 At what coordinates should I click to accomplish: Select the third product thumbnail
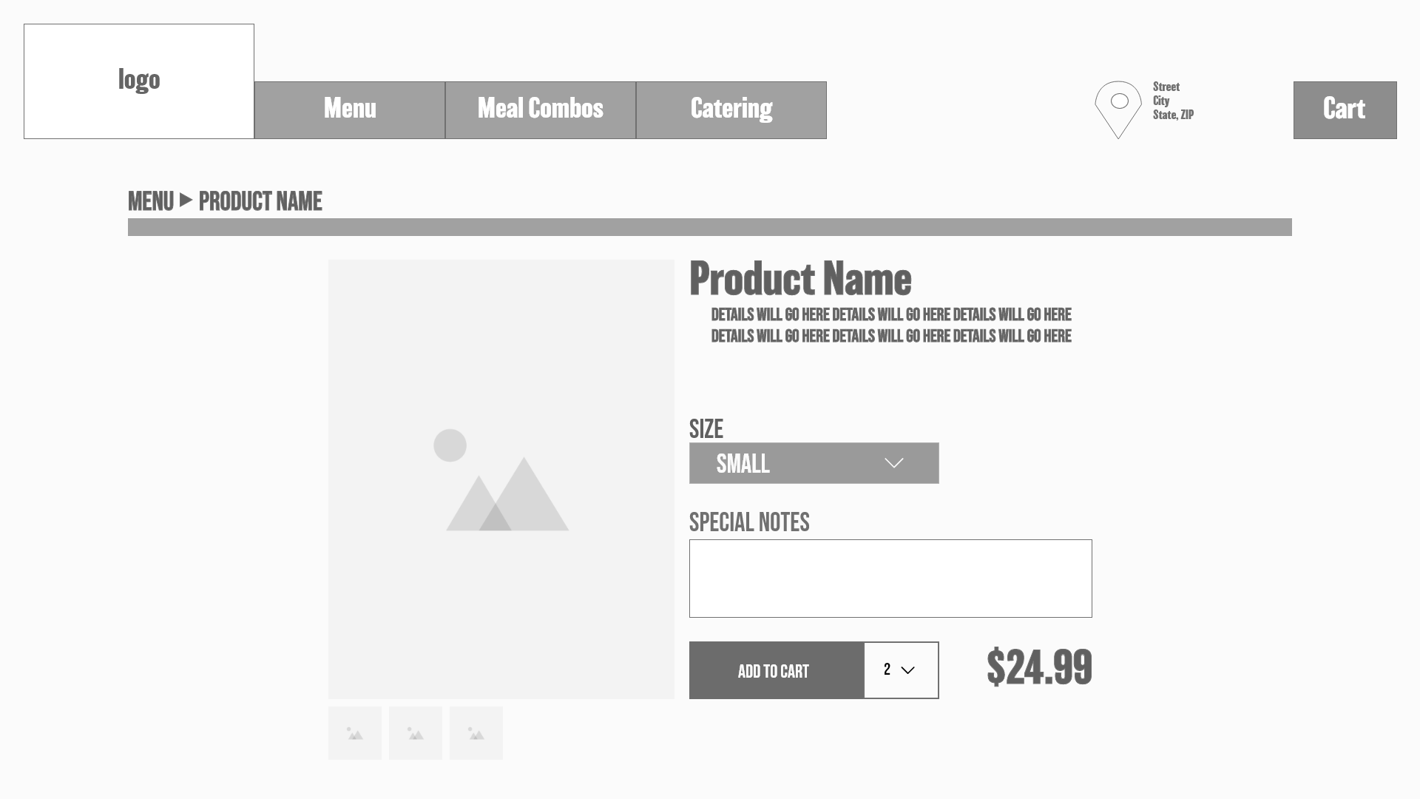476,733
